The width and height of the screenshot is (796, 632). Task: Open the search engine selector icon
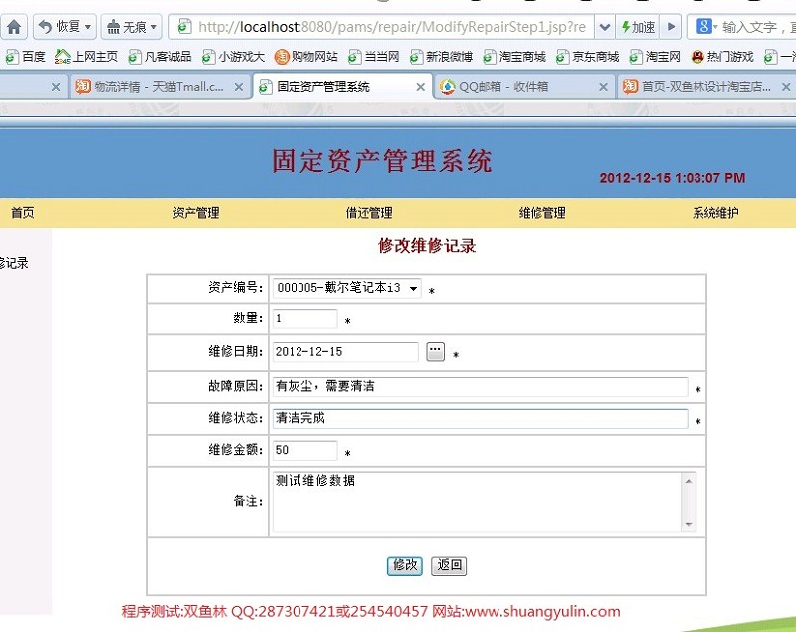(x=706, y=27)
